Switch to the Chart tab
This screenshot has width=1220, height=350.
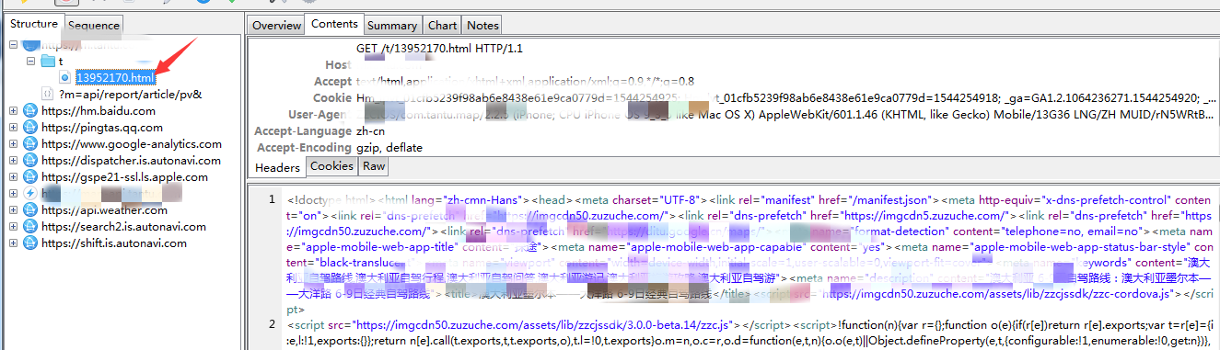click(442, 26)
